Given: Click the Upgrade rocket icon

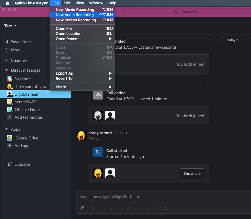Looking at the screenshot, I should pos(10,164).
